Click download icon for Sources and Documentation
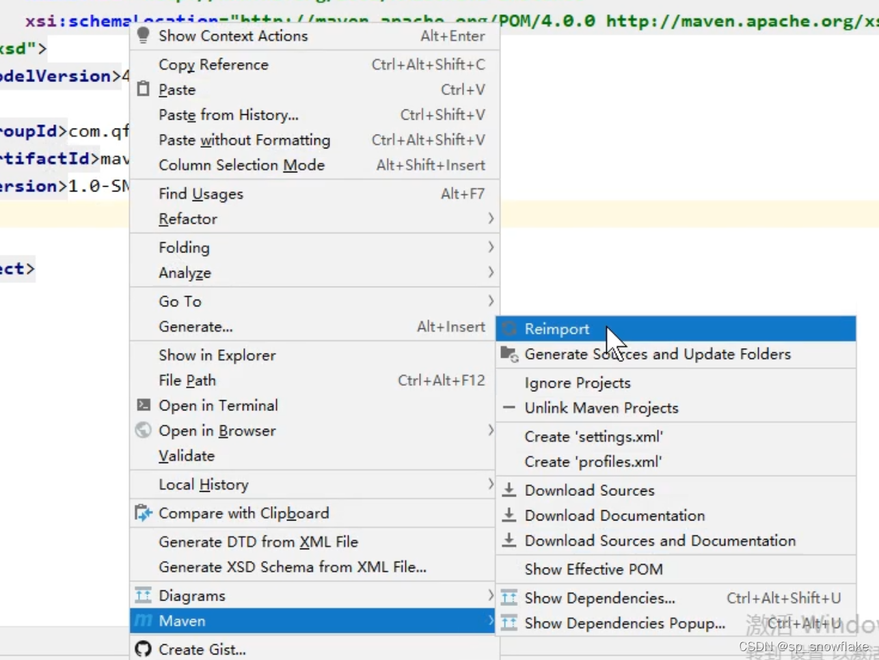879x660 pixels. point(509,540)
